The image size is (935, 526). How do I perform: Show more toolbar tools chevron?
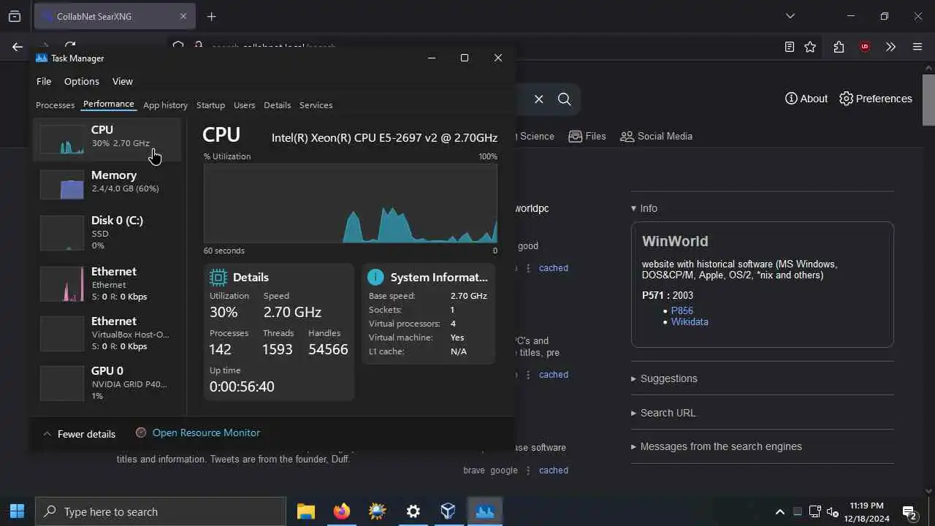point(890,47)
